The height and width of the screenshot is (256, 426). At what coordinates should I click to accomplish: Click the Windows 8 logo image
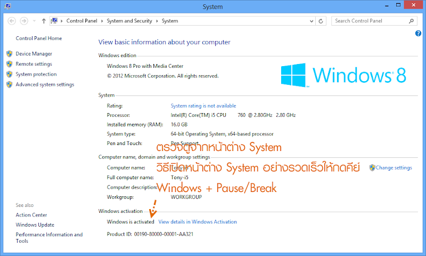pyautogui.click(x=343, y=75)
